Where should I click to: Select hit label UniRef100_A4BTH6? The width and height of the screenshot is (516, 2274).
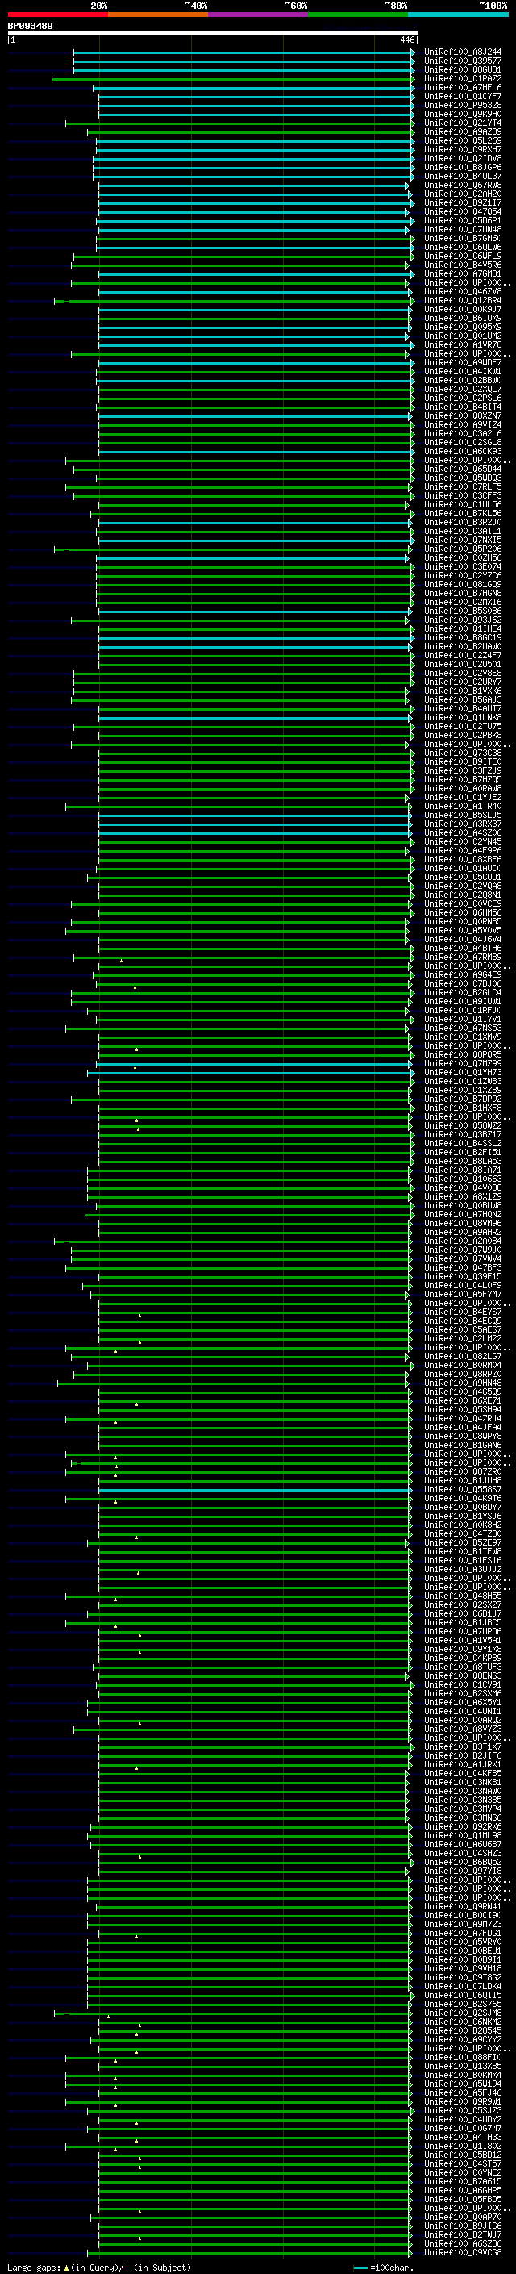462,948
